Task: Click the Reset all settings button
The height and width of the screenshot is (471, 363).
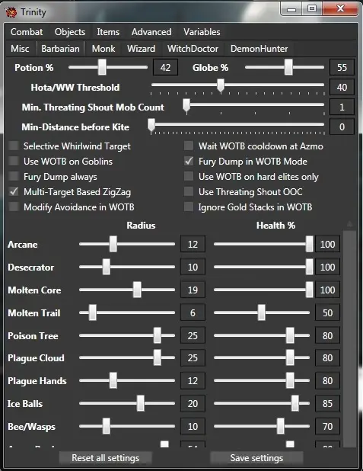Action: (105, 458)
